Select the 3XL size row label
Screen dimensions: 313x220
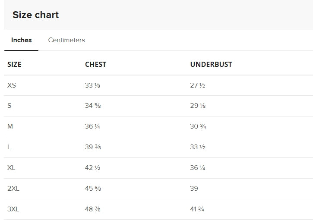click(13, 209)
